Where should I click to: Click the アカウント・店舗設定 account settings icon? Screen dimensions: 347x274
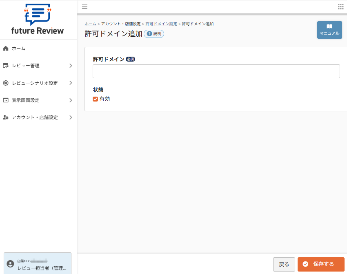pyautogui.click(x=6, y=117)
